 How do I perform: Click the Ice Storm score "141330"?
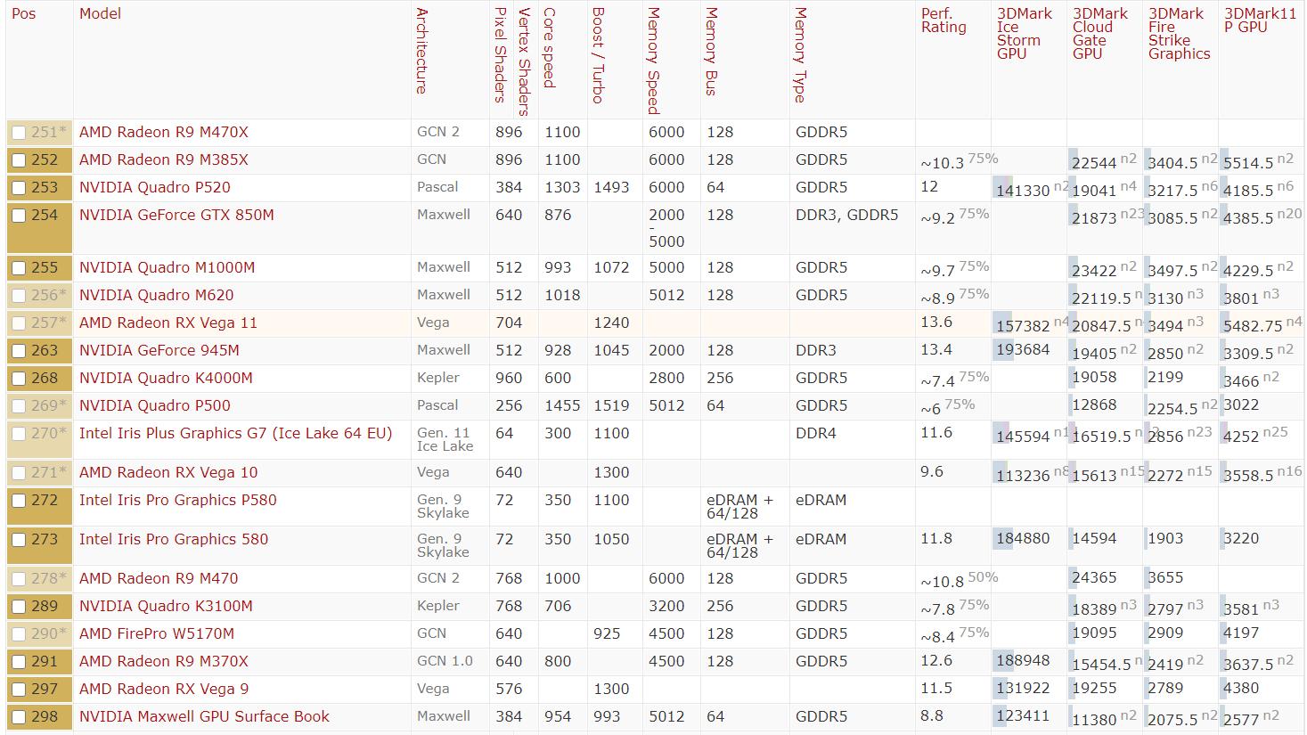coord(1024,192)
